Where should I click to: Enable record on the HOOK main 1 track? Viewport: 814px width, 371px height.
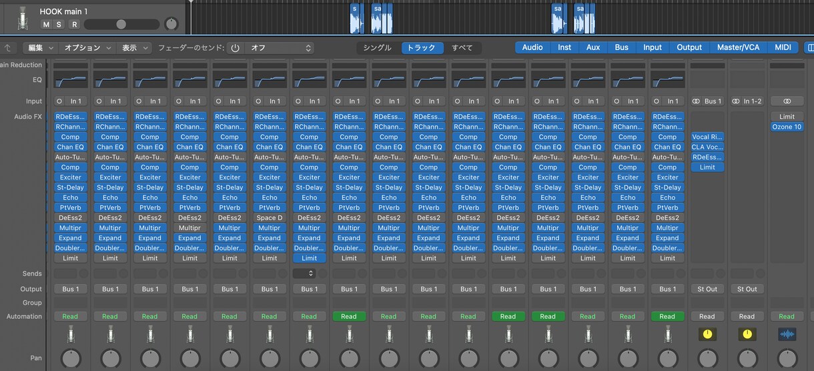coord(74,25)
